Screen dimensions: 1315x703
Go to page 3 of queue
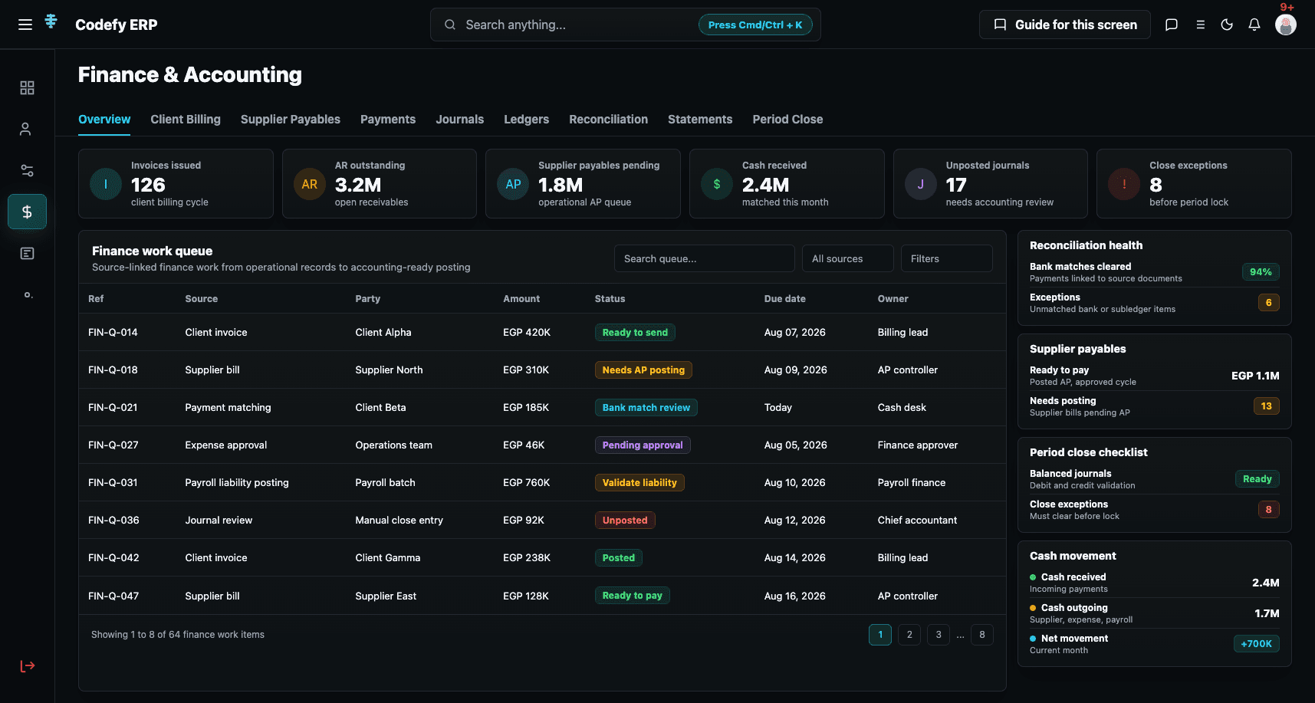click(939, 635)
